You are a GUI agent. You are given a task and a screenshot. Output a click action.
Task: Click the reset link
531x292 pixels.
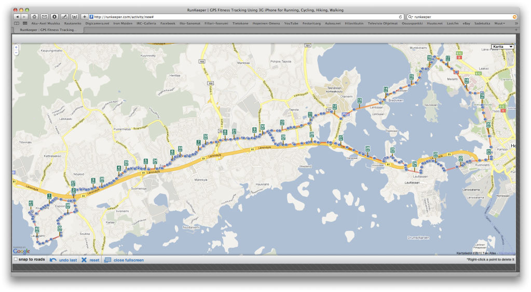[x=94, y=260]
